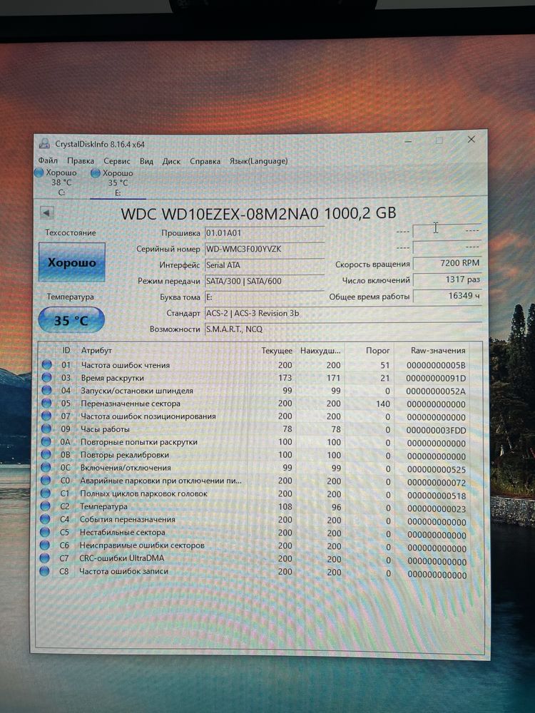Click status circle for attribute 0C
This screenshot has width=535, height=713.
pyautogui.click(x=46, y=467)
